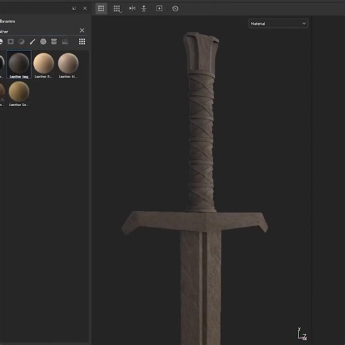Open the Material viewport mode dropdown

pos(278,24)
